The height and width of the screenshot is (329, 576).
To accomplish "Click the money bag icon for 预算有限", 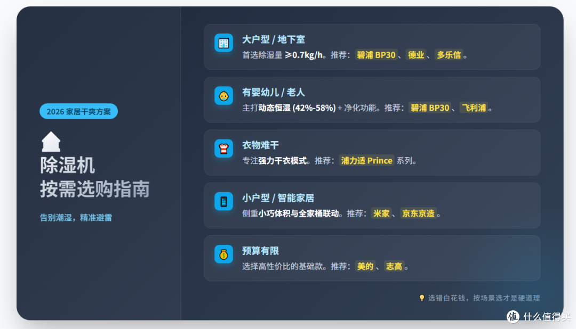I will pyautogui.click(x=223, y=254).
